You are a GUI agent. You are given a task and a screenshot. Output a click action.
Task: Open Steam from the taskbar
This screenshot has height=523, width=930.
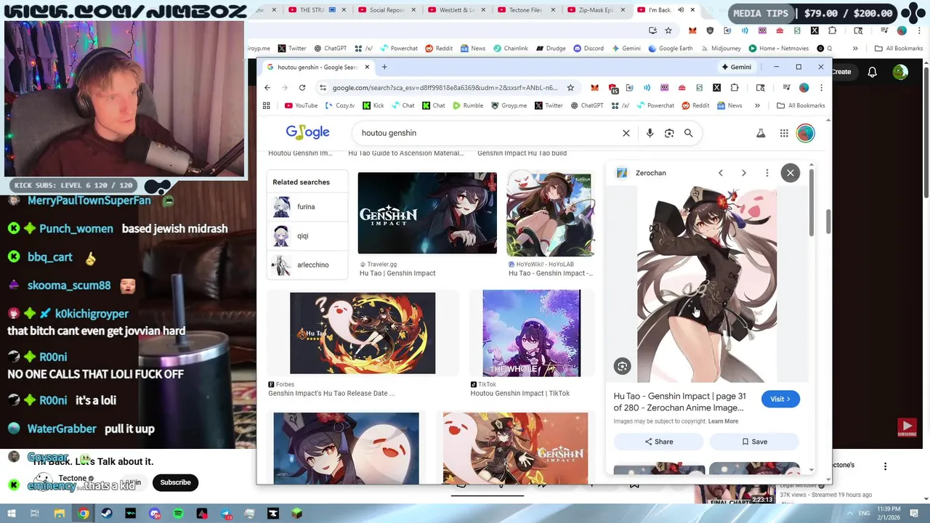[x=107, y=514]
